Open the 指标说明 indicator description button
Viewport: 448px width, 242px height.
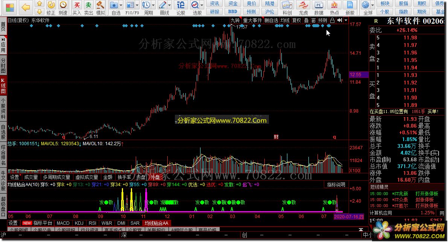coord(336,185)
